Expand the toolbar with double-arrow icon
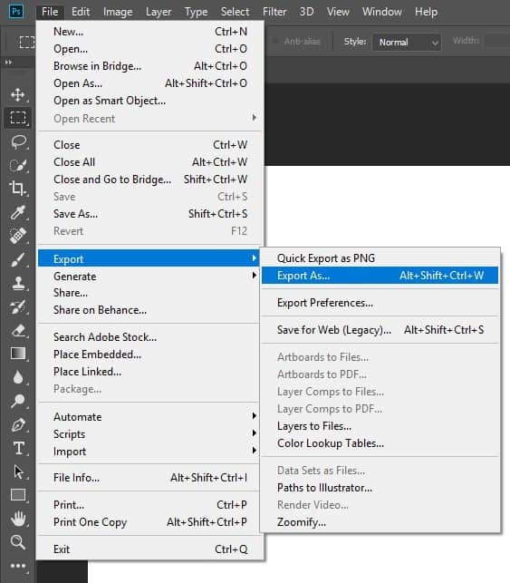This screenshot has height=583, width=510. 8,62
